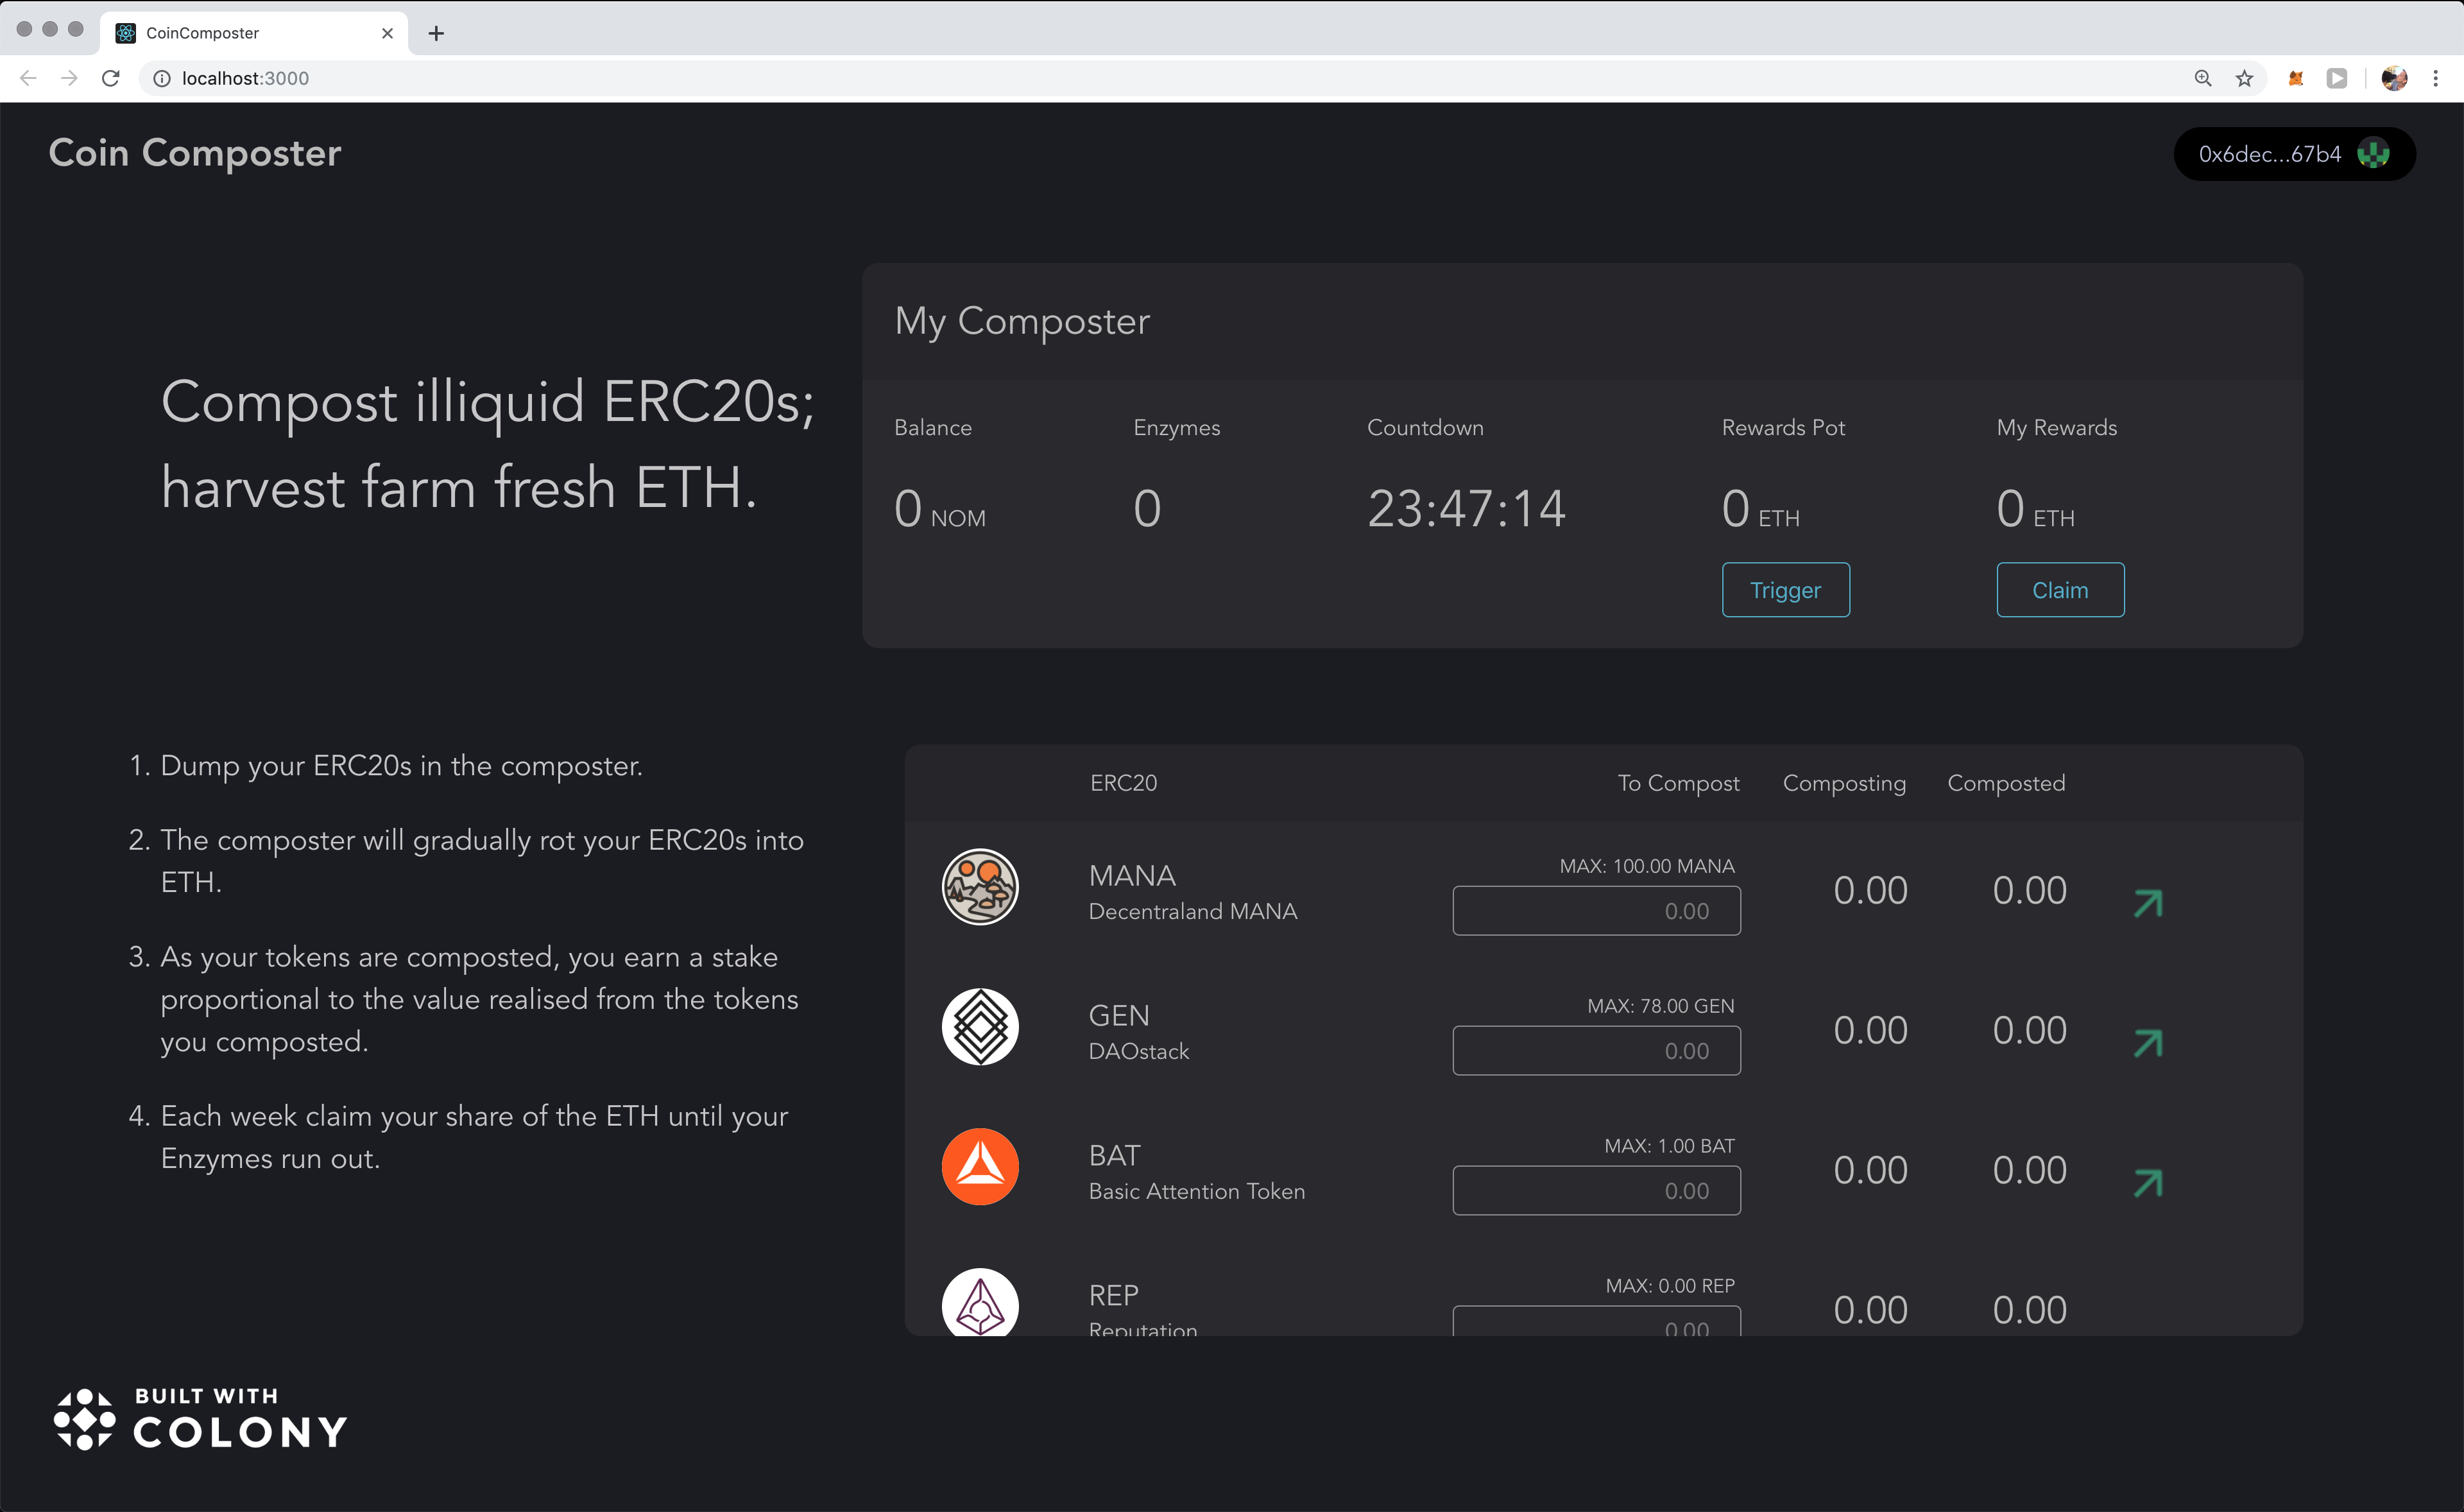The image size is (2464, 1512).
Task: Click the MANA token logo icon
Action: (x=980, y=886)
